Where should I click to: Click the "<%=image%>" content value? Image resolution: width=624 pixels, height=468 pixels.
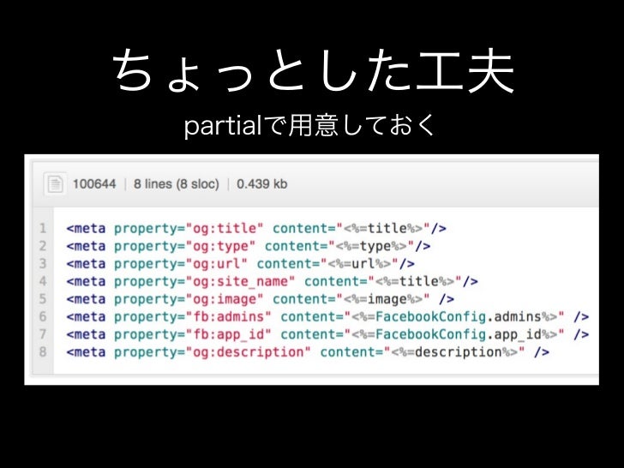tap(383, 299)
